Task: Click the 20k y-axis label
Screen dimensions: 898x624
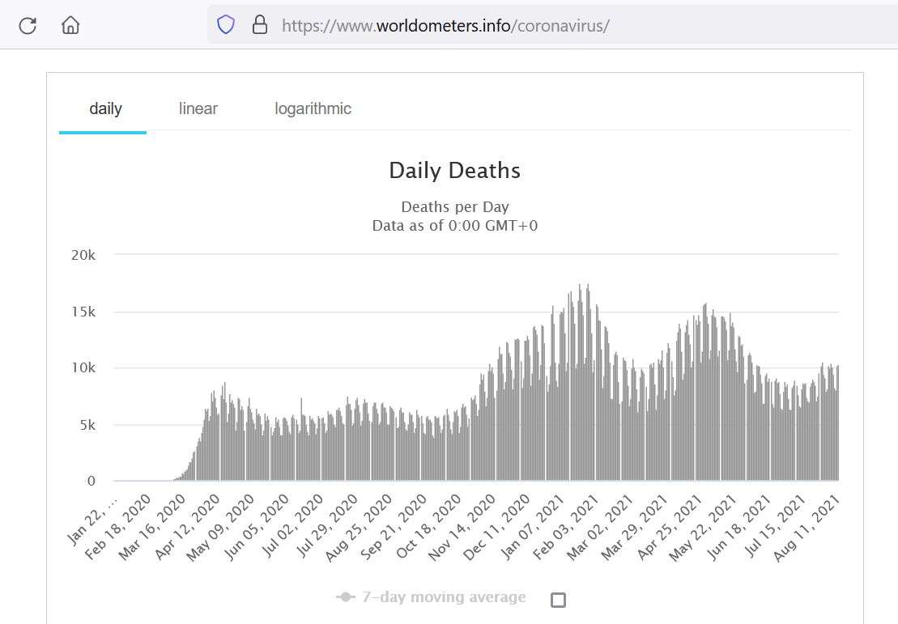Action: coord(82,255)
